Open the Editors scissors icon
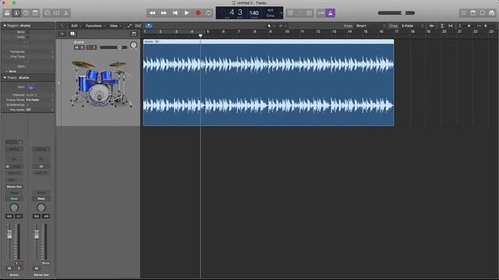499x280 pixels. [65, 13]
